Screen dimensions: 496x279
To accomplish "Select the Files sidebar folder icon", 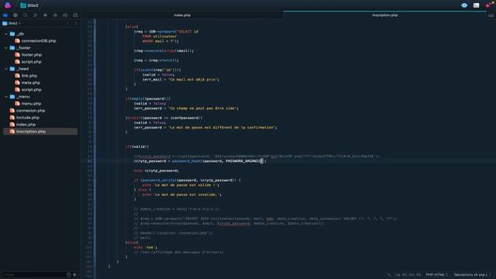I will pos(5,15).
